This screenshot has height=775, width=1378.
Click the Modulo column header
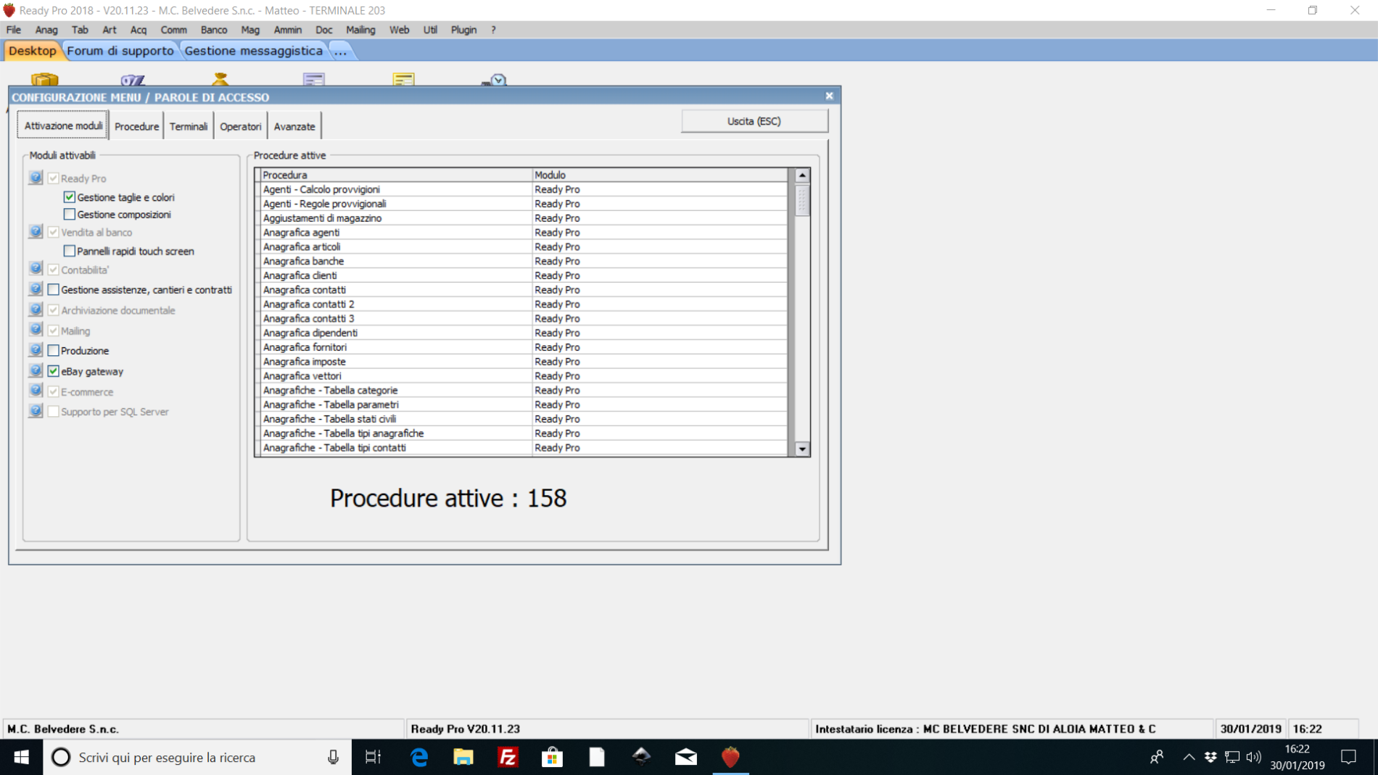click(659, 175)
